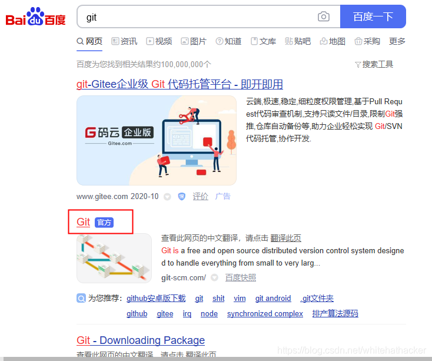Click the 评价 review link
This screenshot has height=361, width=432.
[x=200, y=197]
